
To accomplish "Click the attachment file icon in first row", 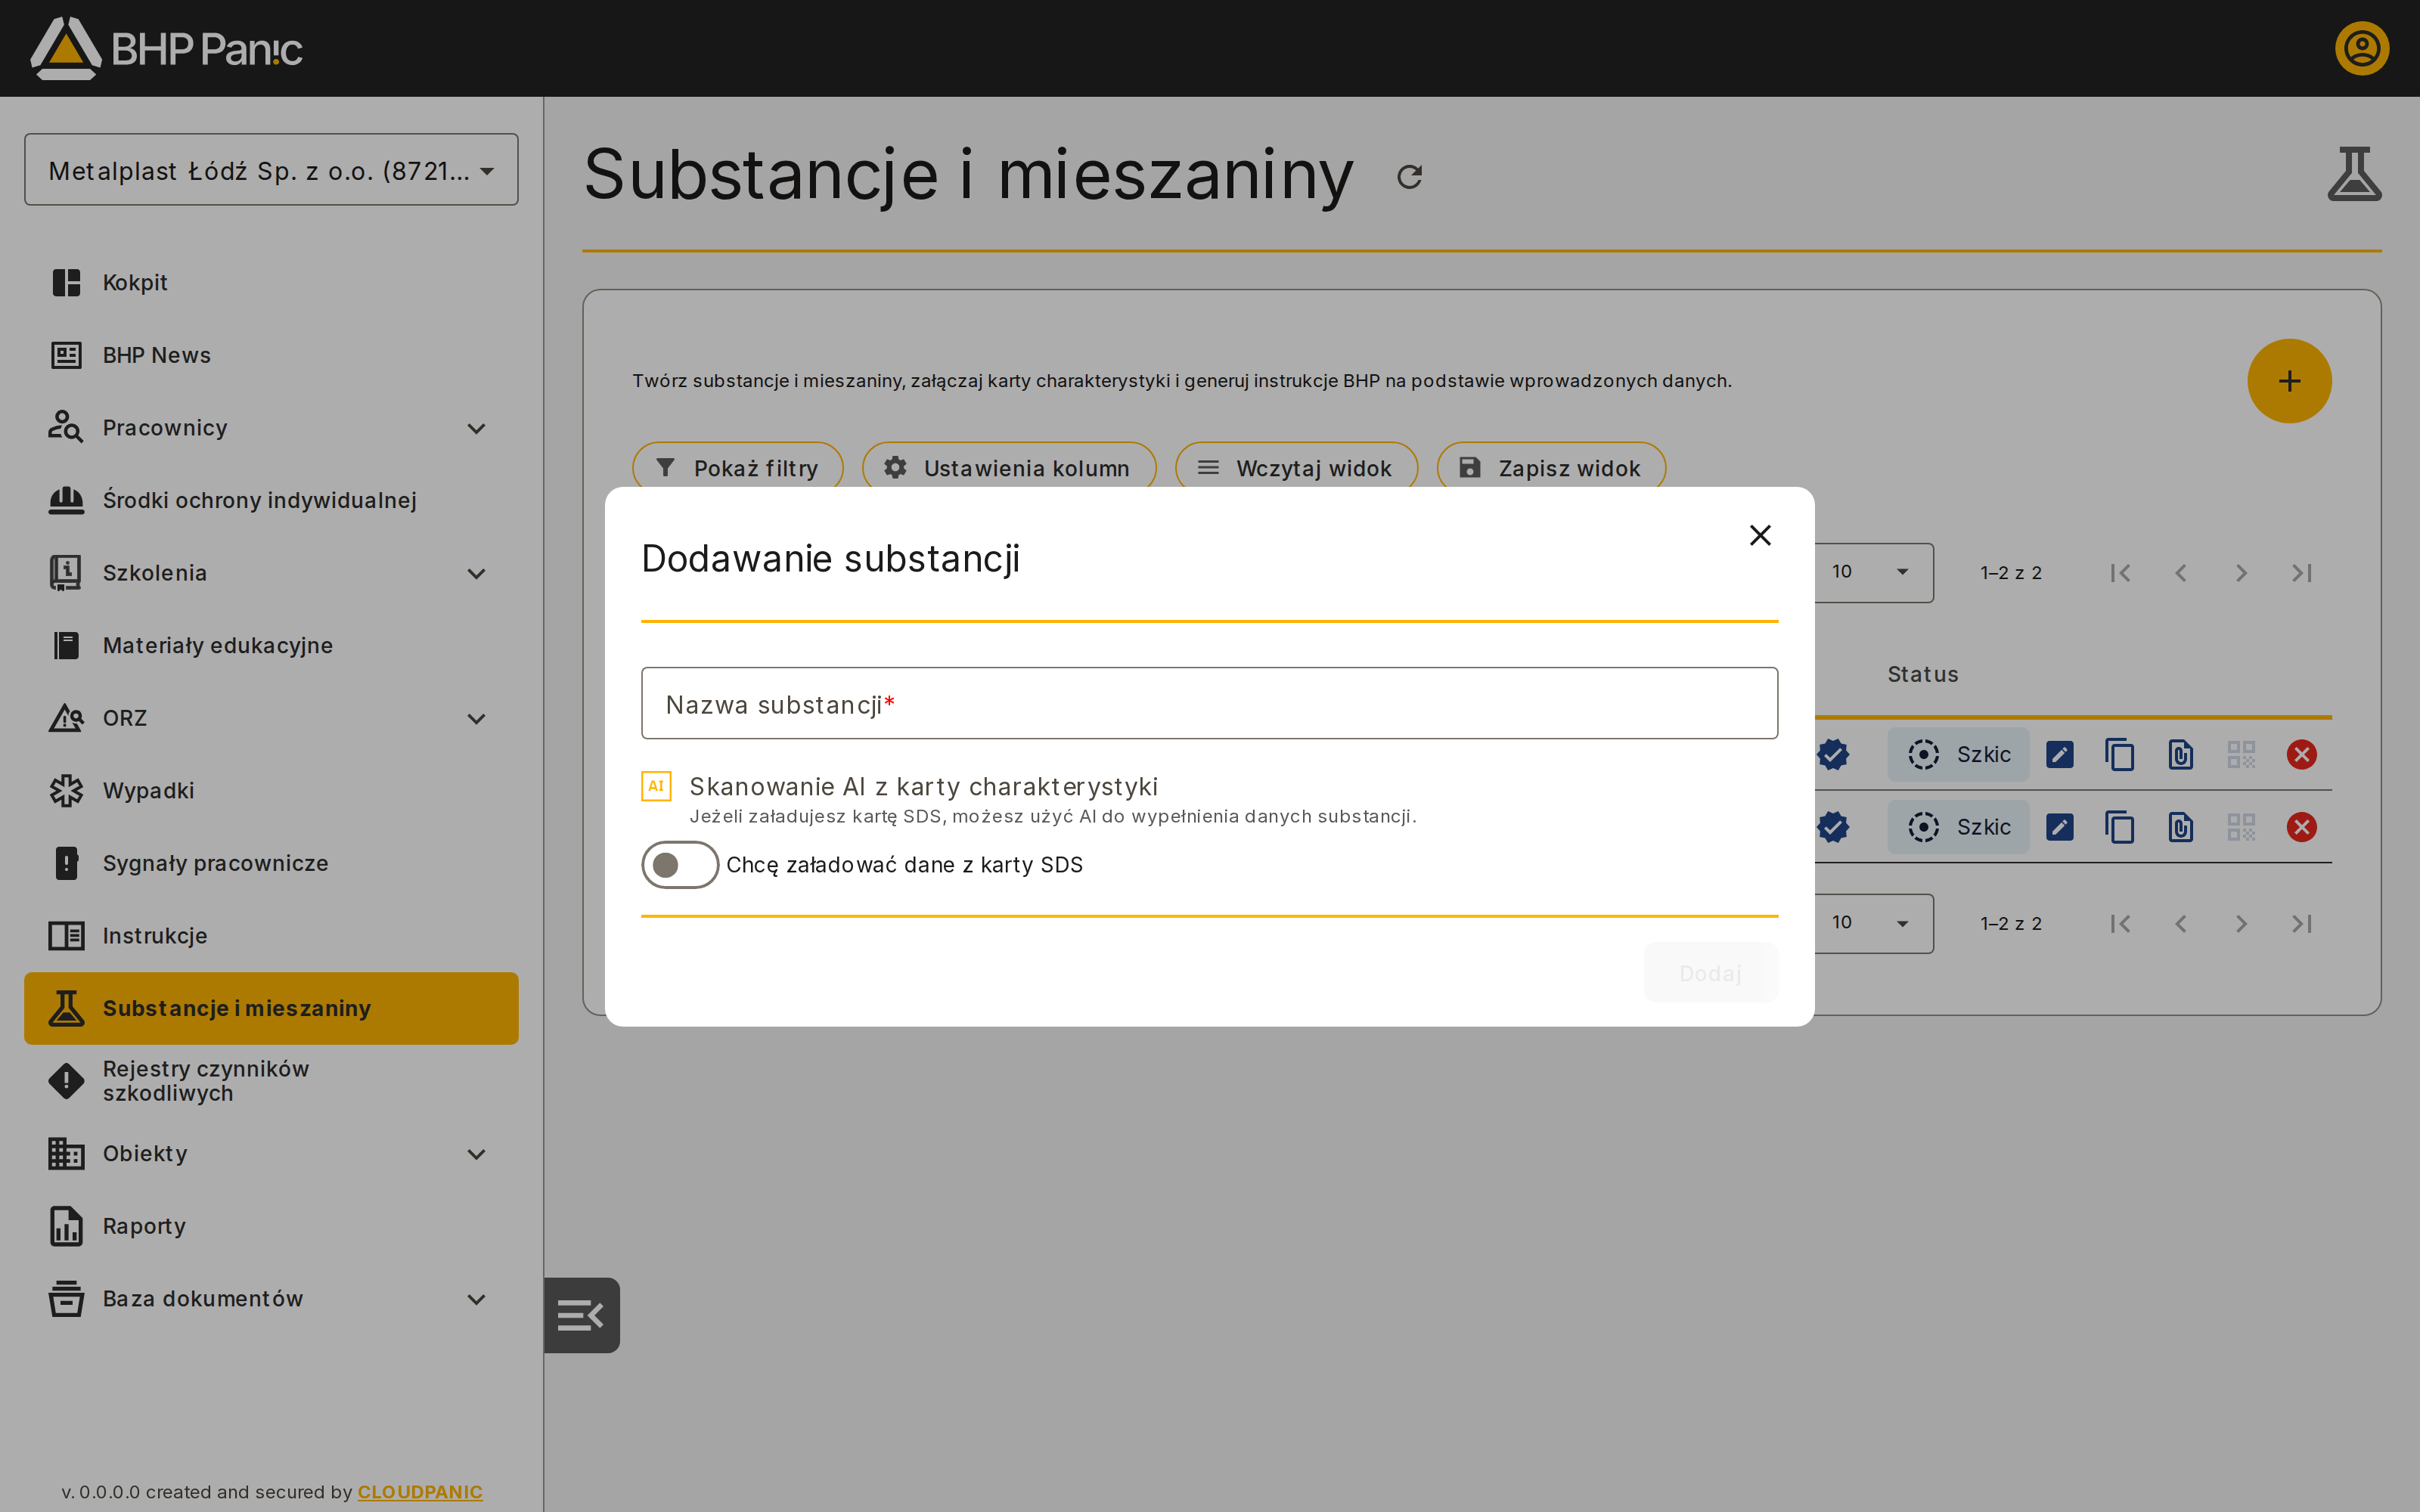I will pyautogui.click(x=2180, y=754).
